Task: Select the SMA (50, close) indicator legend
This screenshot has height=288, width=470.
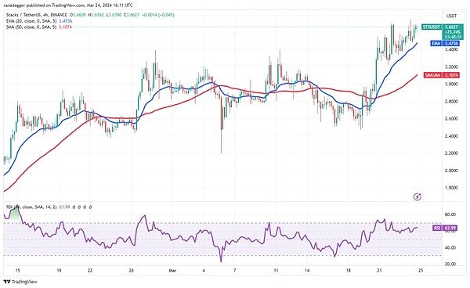Action: (x=31, y=27)
